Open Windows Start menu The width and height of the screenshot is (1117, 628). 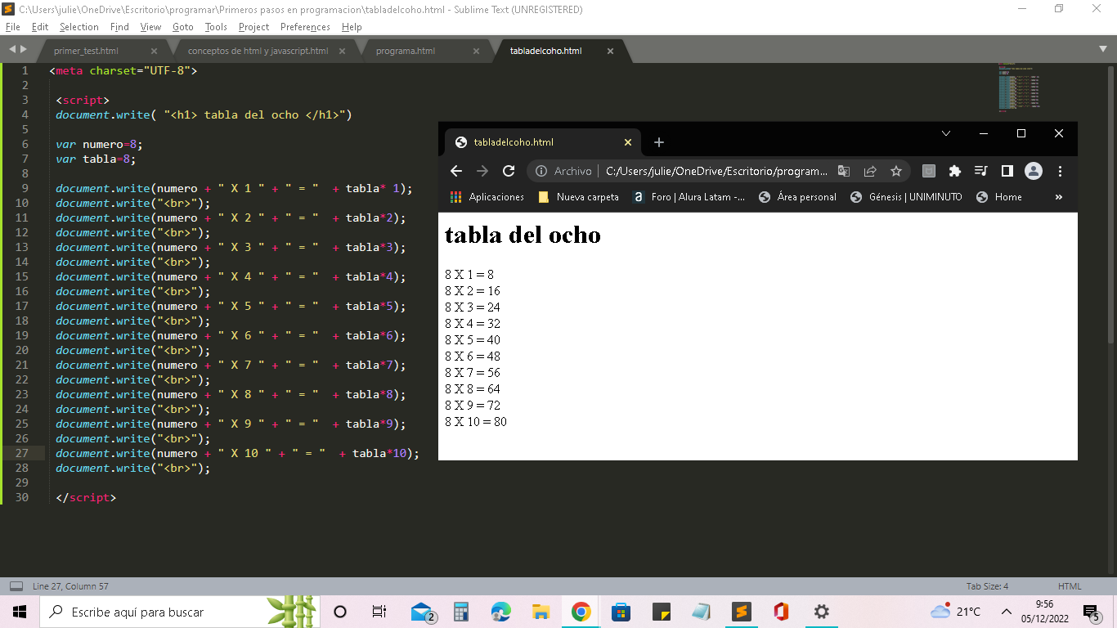click(x=20, y=612)
